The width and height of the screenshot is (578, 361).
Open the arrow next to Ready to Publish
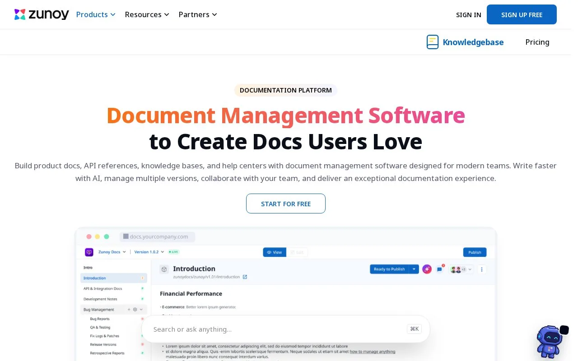(x=414, y=269)
